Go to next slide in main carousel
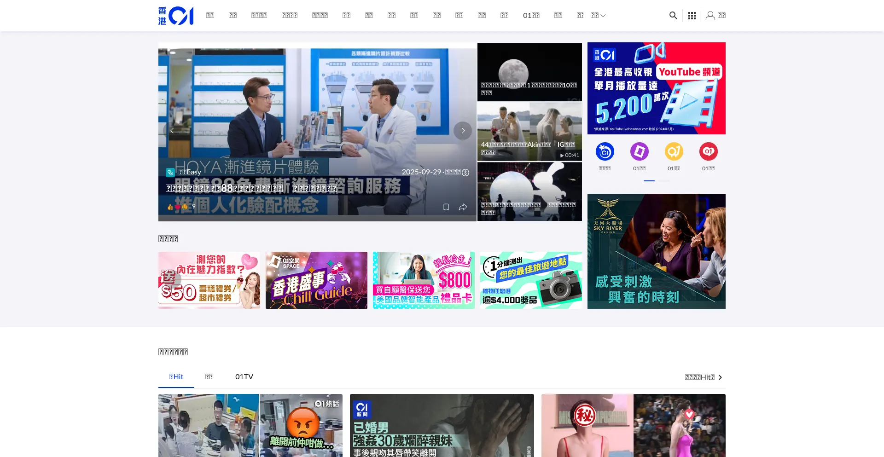The width and height of the screenshot is (884, 457). [463, 131]
